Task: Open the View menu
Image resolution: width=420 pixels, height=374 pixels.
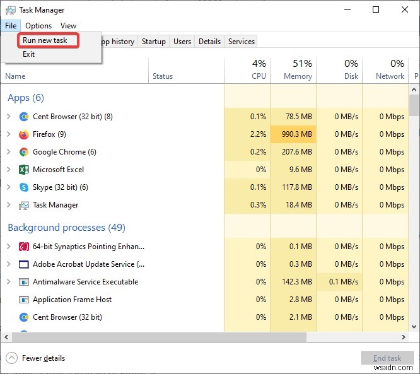Action: (68, 26)
